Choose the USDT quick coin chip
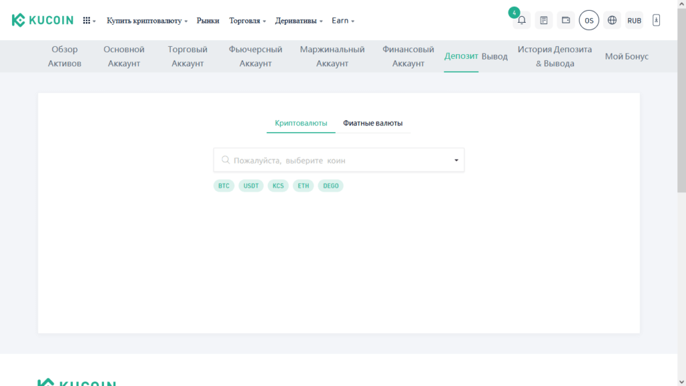686x386 pixels. tap(251, 186)
